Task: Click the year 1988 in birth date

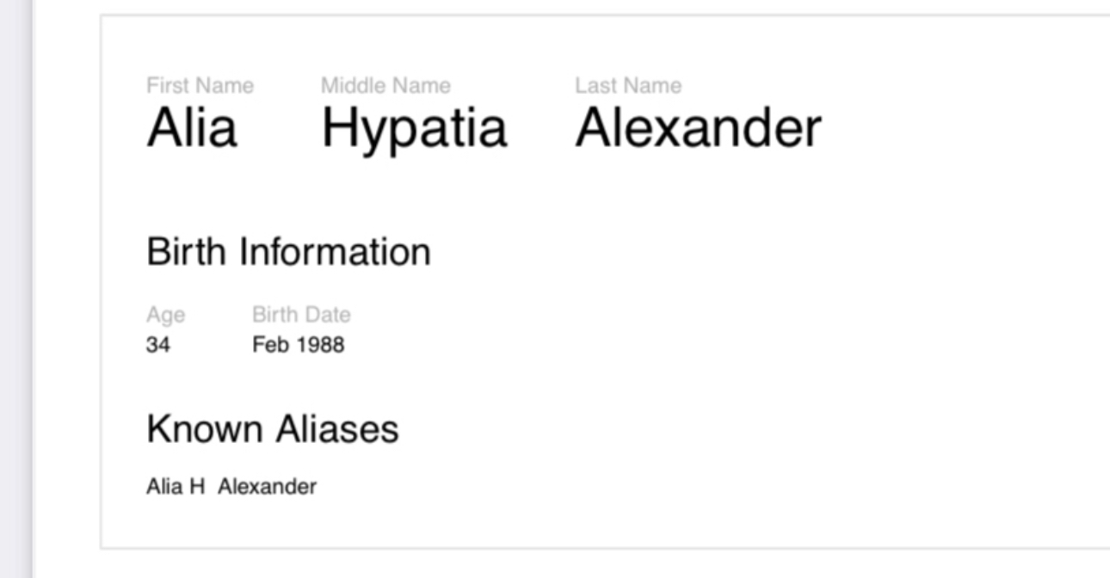Action: pos(320,346)
